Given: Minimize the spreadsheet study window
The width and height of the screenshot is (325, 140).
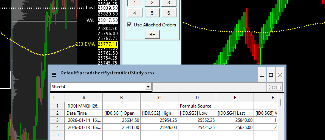Looking at the screenshot, I should 262,75.
